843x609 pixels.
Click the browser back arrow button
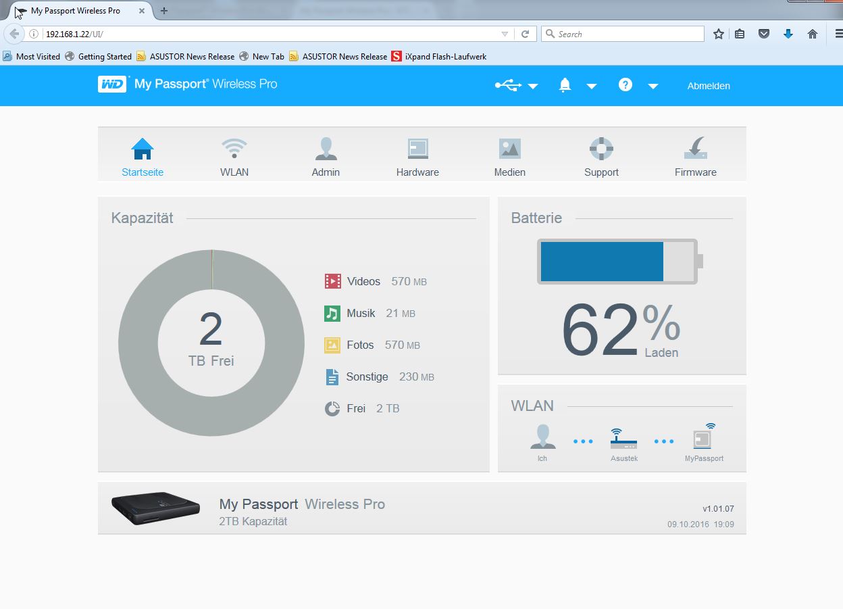tap(14, 34)
